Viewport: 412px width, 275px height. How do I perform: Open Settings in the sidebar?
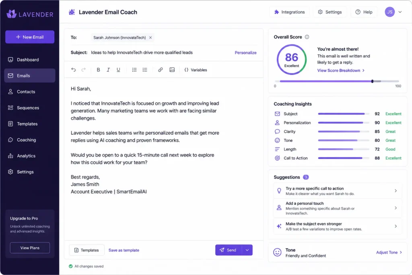point(30,172)
